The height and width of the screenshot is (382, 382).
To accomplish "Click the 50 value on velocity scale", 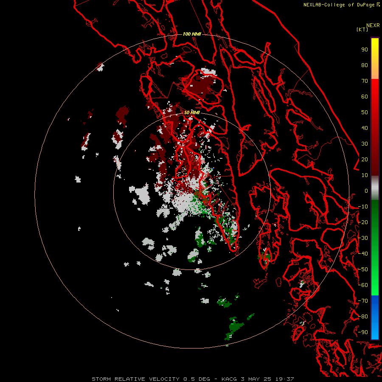I will click(365, 112).
